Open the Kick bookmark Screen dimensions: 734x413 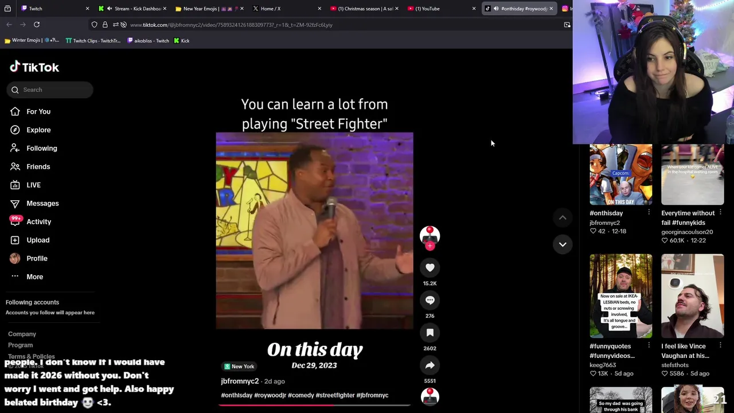click(181, 41)
